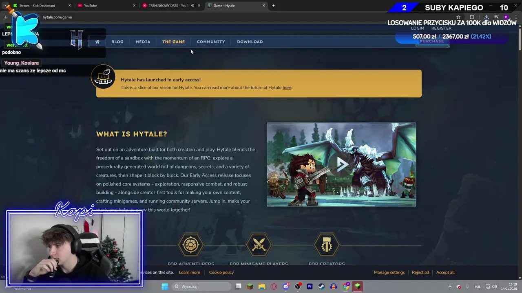Click 'Hytale has launched in early access!' text
This screenshot has width=522, height=293.
161,80
